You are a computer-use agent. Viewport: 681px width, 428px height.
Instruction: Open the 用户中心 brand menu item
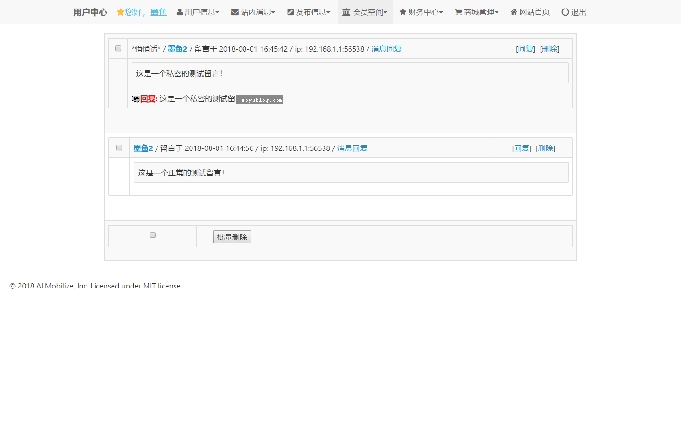[x=90, y=12]
